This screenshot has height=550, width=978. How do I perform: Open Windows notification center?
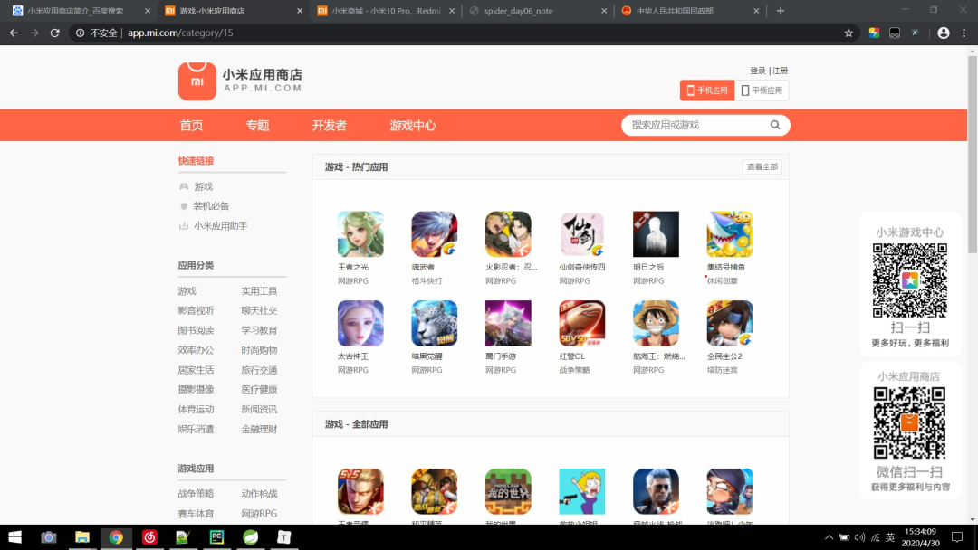957,537
